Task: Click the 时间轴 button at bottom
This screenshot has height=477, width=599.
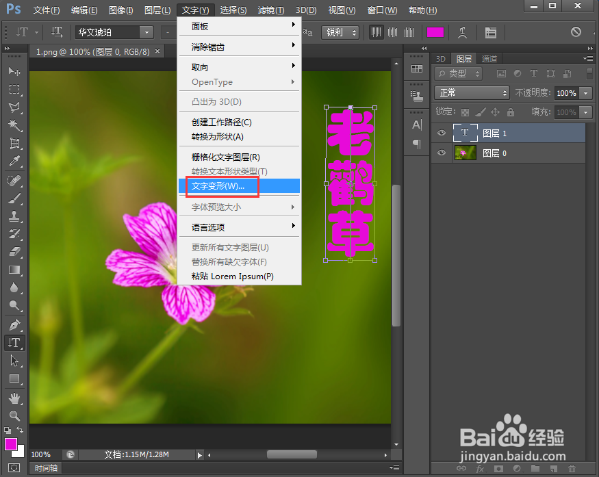Action: pyautogui.click(x=45, y=468)
